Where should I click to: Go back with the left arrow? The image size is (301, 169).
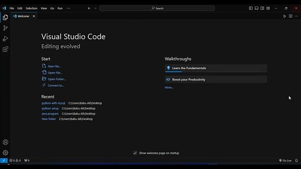(89, 8)
